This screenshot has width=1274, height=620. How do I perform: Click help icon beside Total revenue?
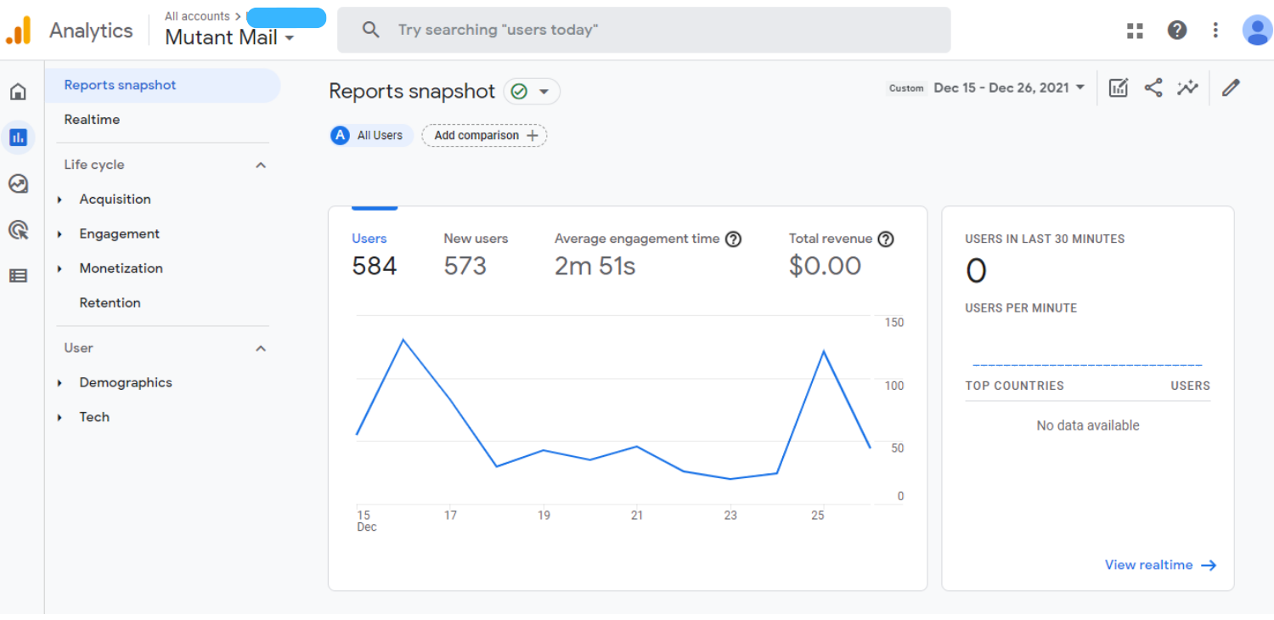coord(885,240)
